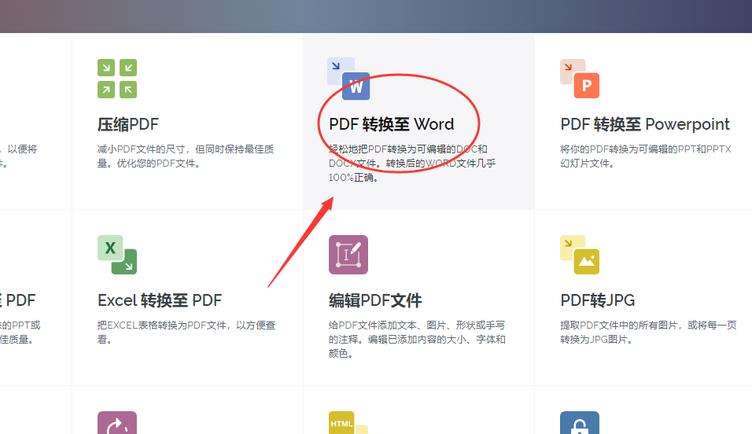Viewport: 752px width, 434px height.
Task: Click the yellow HTML to PDF icon
Action: tap(348, 422)
